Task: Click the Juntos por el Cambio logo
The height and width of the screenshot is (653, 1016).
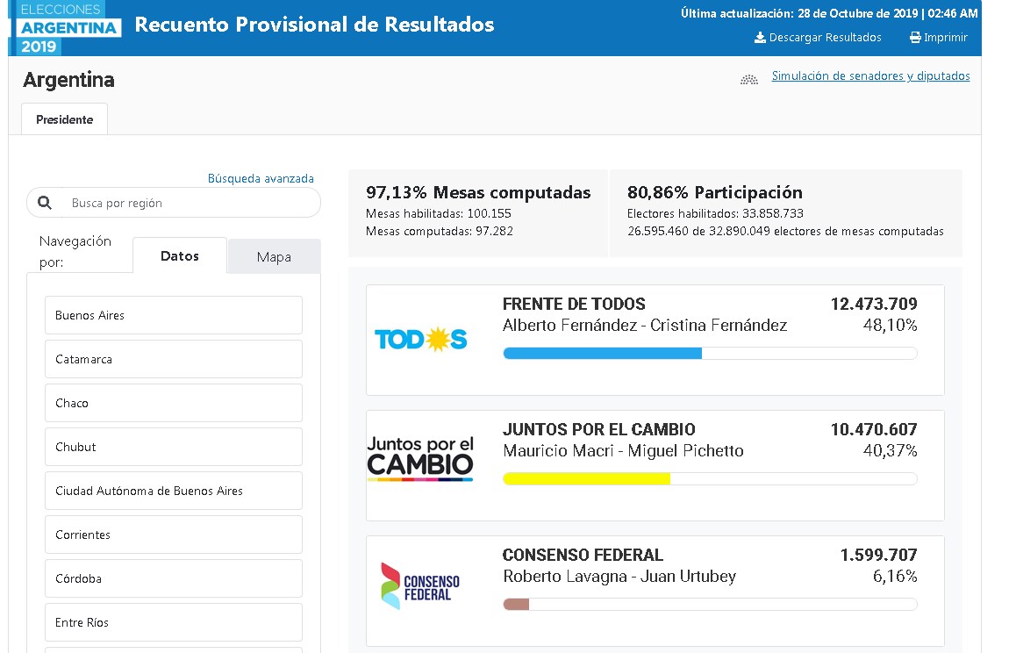Action: click(420, 459)
